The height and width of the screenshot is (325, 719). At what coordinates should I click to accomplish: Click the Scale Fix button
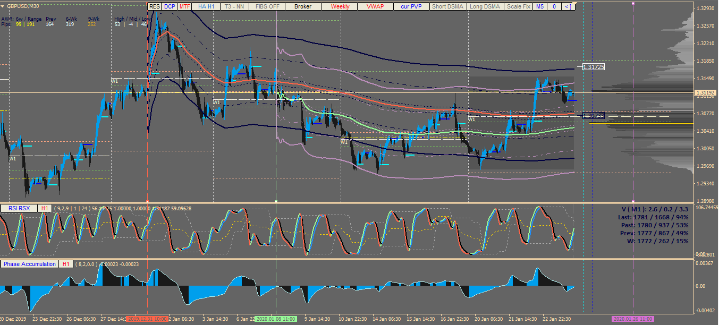point(518,6)
